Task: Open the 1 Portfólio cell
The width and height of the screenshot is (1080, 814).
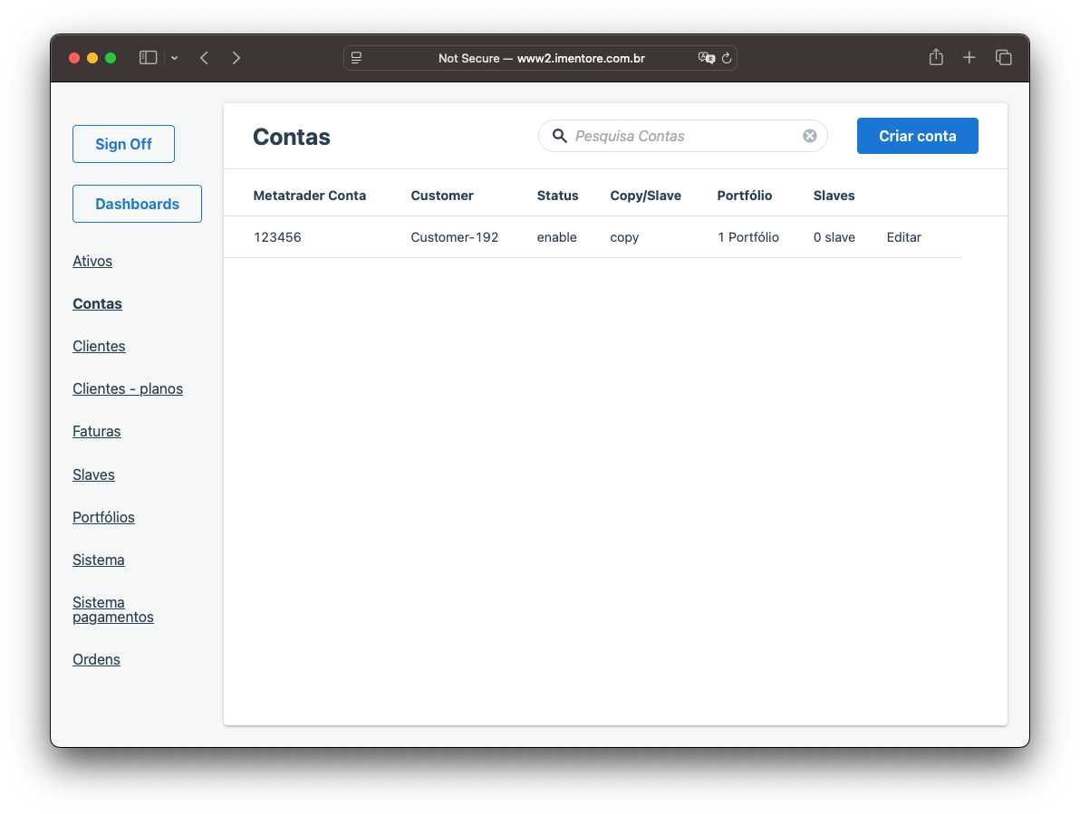Action: click(748, 237)
